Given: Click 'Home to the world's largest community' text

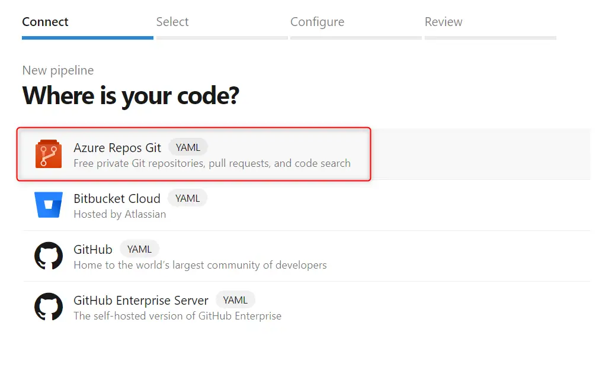Looking at the screenshot, I should 200,265.
